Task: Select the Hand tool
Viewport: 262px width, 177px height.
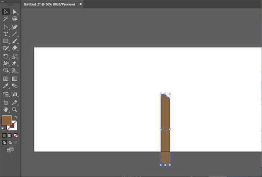Action: tap(6, 109)
